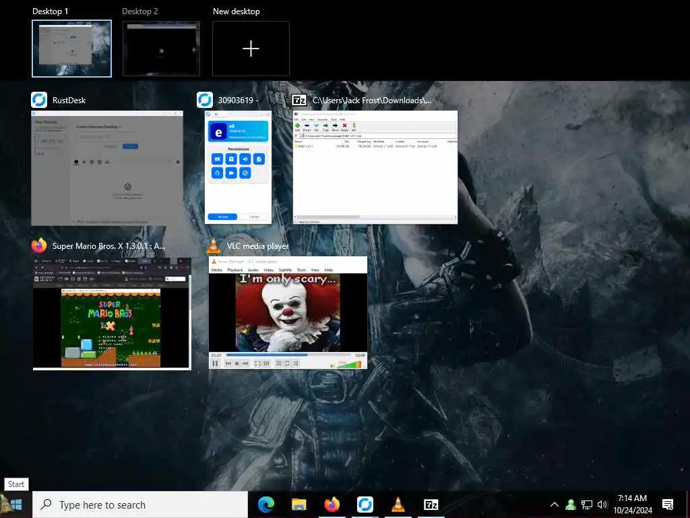Screen dimensions: 690x518
Task: Open the Windows Start menu
Action: 16,505
